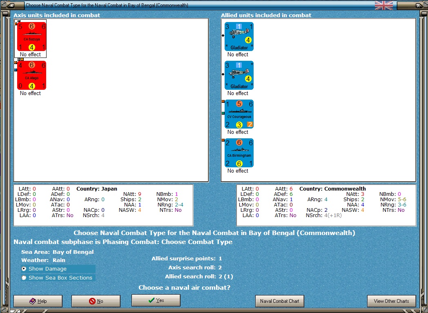
Task: Confirm naval air combat with Yes
Action: [156, 300]
